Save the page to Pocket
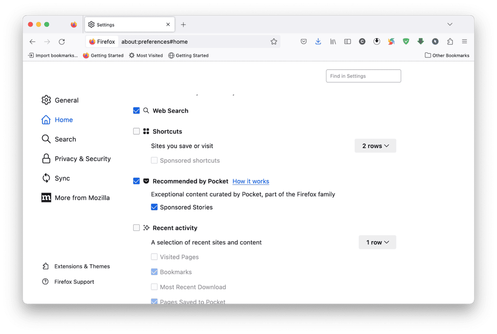Screen dimensions: 497x334 click(304, 41)
